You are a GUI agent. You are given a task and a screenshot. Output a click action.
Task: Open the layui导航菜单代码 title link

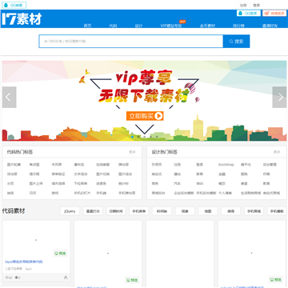click(24, 262)
